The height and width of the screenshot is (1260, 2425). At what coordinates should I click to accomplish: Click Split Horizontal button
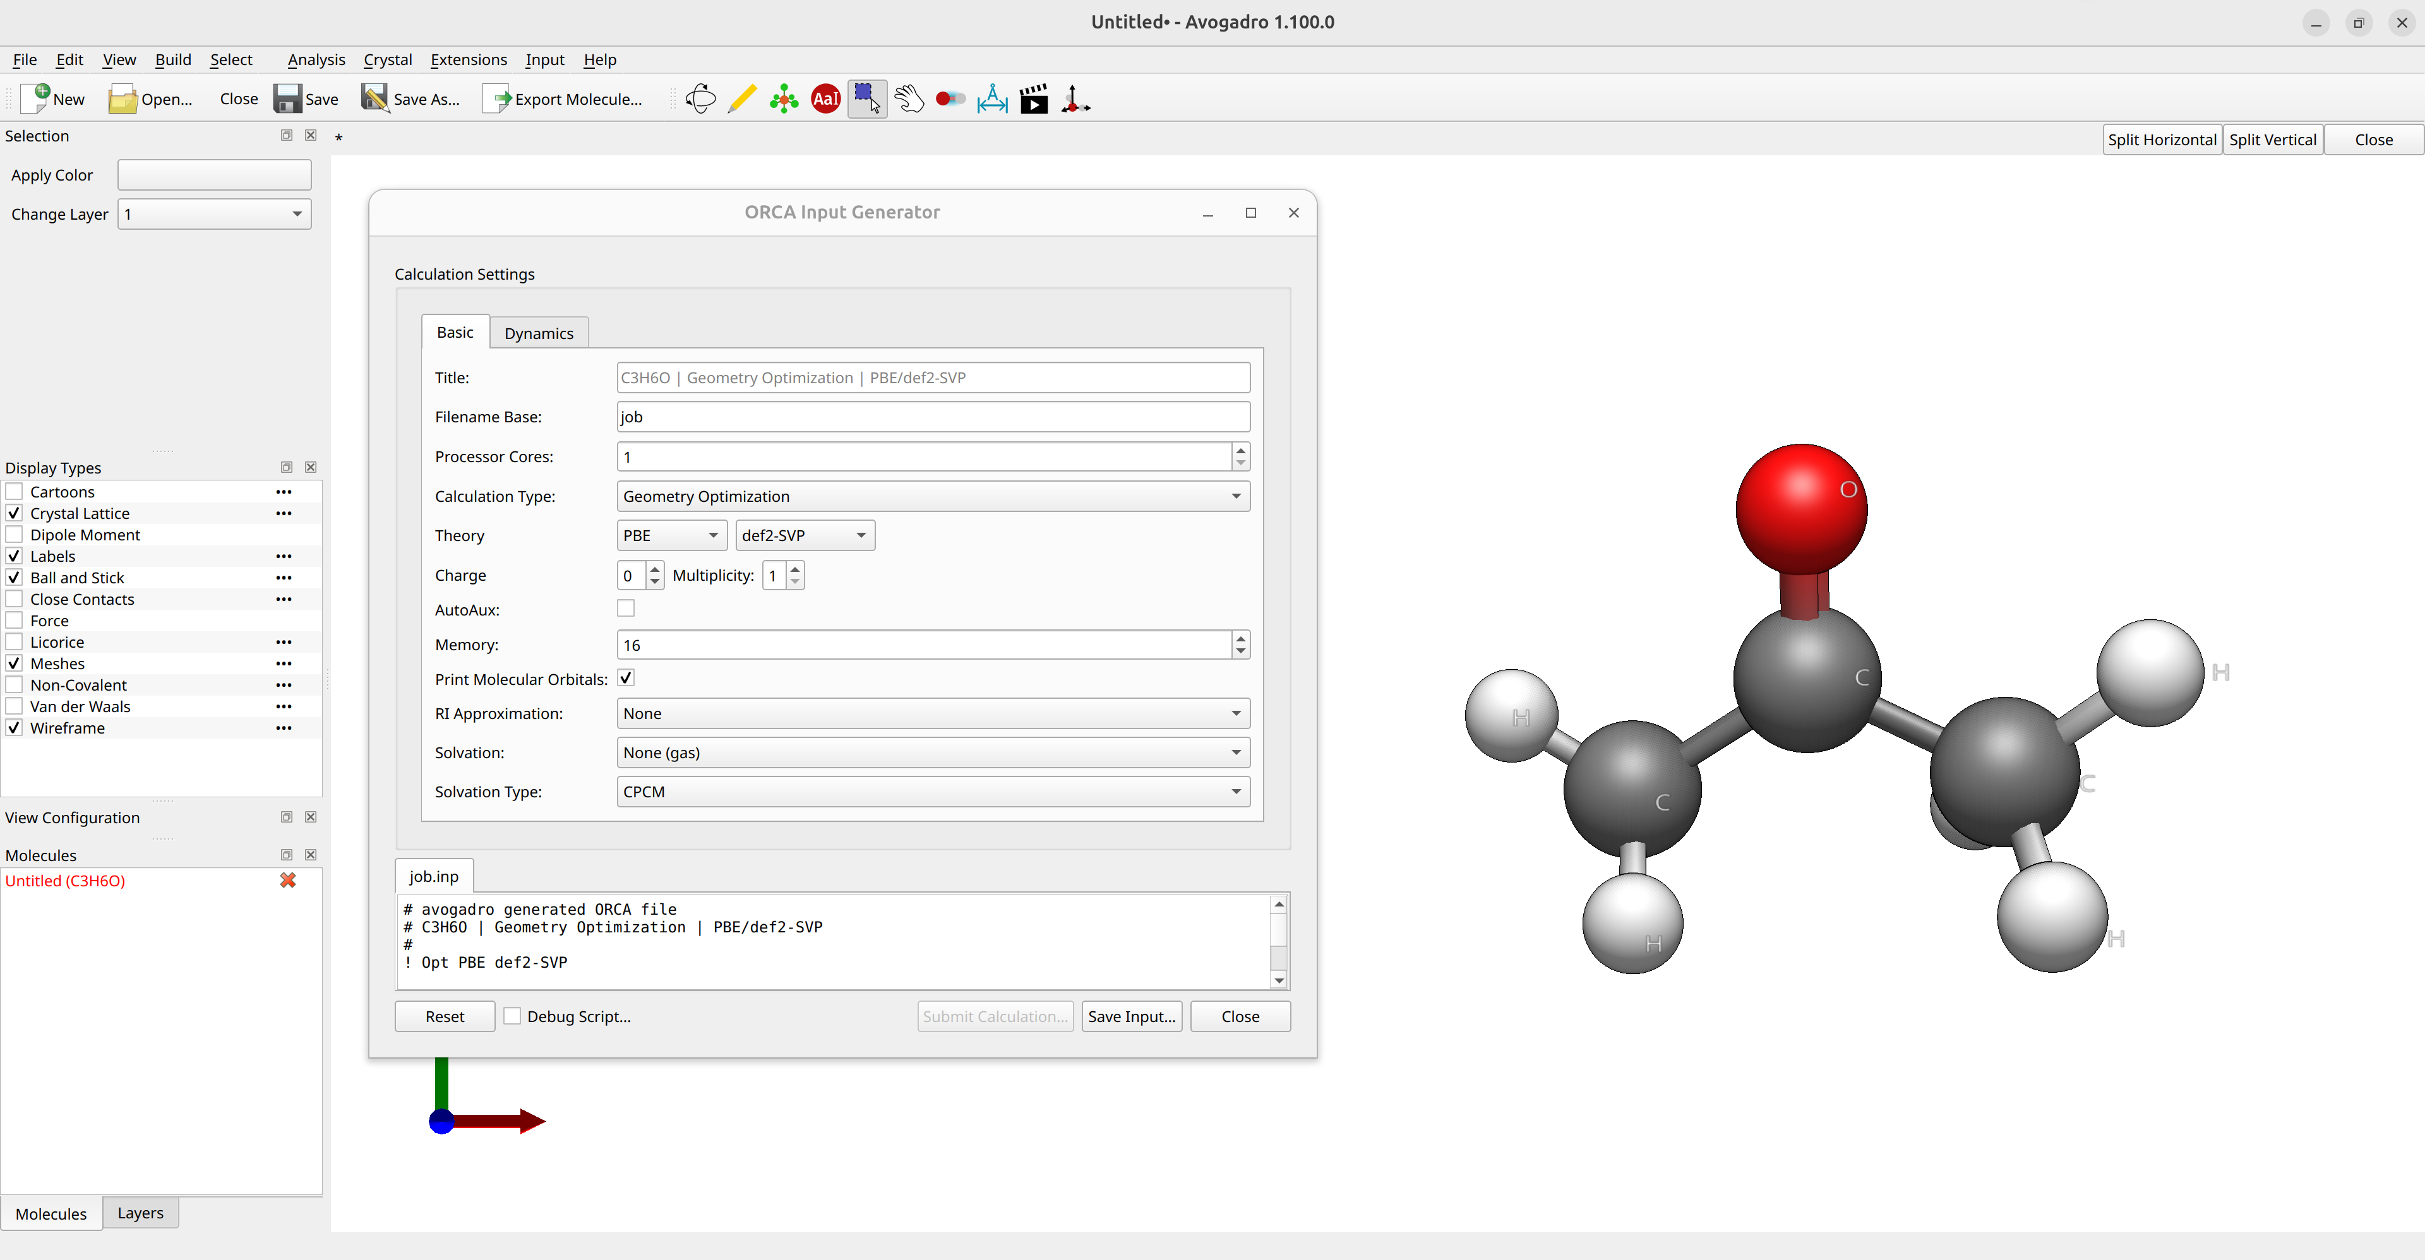(2162, 140)
